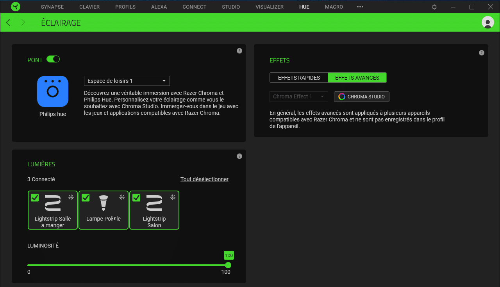500x287 pixels.
Task: Click Lightstrip Salle a manger strip icon
Action: coord(53,203)
